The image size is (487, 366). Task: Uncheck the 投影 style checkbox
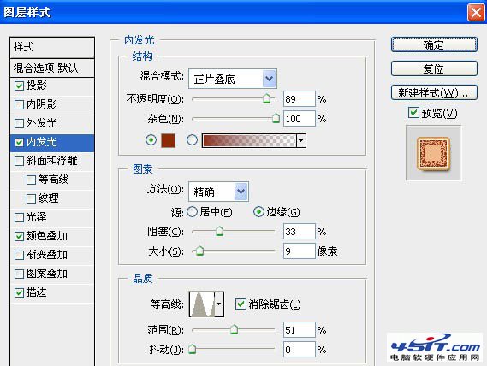(x=19, y=86)
